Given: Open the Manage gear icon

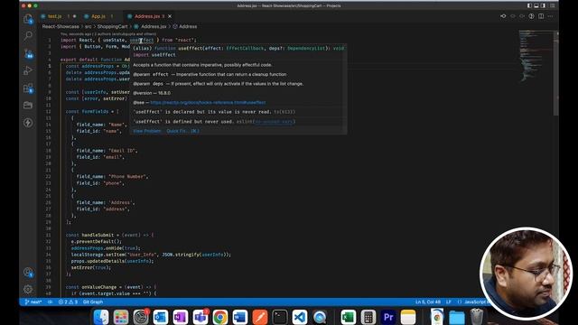Looking at the screenshot, I should point(28,289).
